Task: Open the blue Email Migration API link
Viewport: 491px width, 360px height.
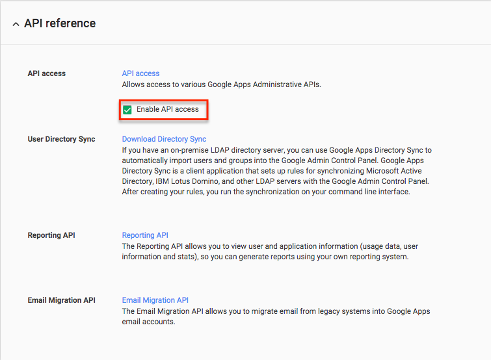Action: (155, 300)
